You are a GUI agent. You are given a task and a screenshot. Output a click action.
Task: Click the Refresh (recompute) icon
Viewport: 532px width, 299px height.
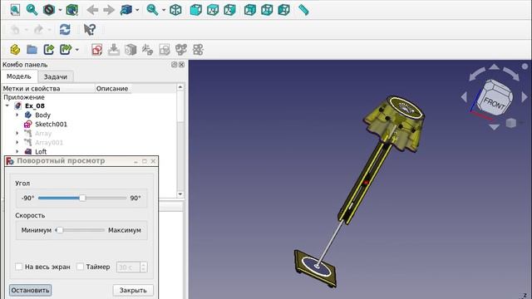click(x=65, y=30)
